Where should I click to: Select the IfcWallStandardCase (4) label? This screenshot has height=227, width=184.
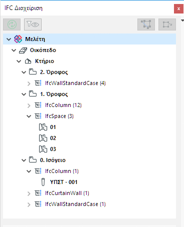75,83
